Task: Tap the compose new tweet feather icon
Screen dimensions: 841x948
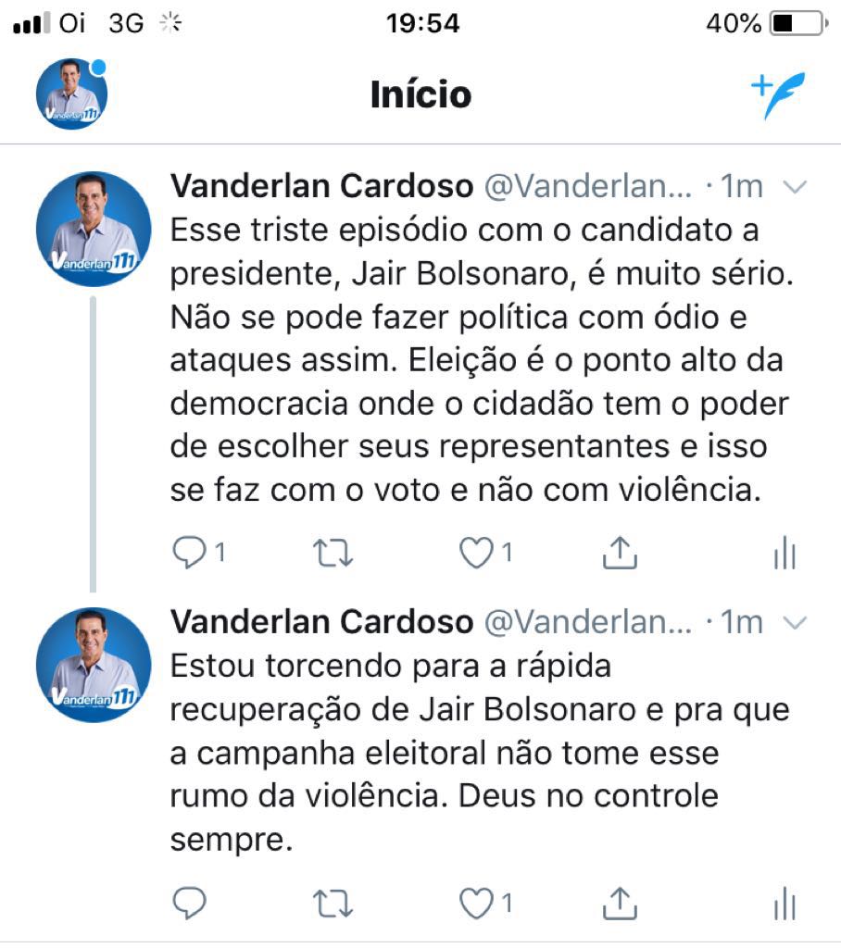Action: point(779,94)
